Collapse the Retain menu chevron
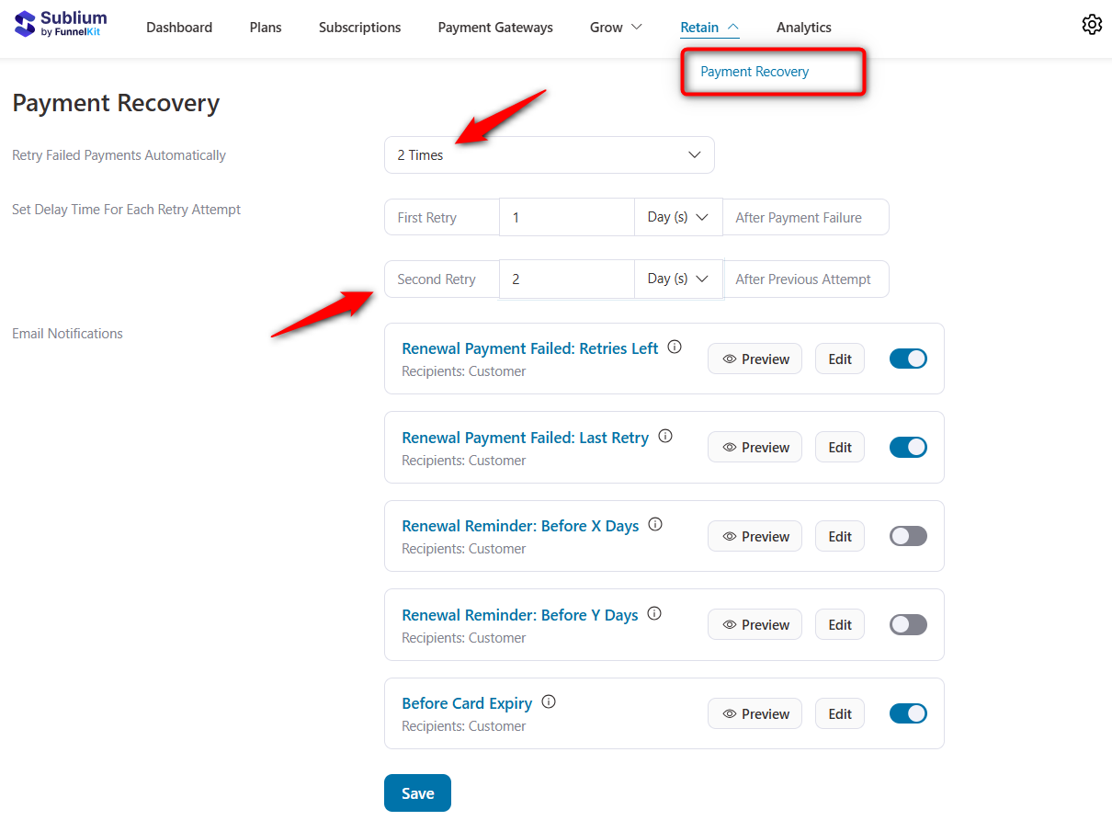Viewport: 1112px width, 832px height. (x=734, y=27)
